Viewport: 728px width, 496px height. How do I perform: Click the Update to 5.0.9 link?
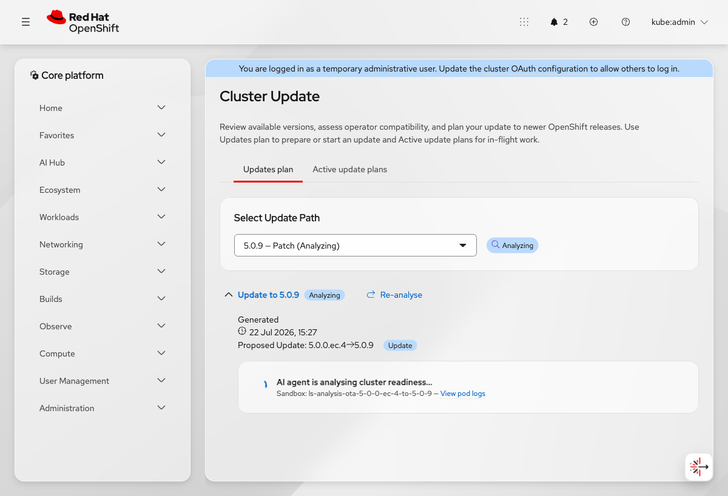click(x=268, y=295)
